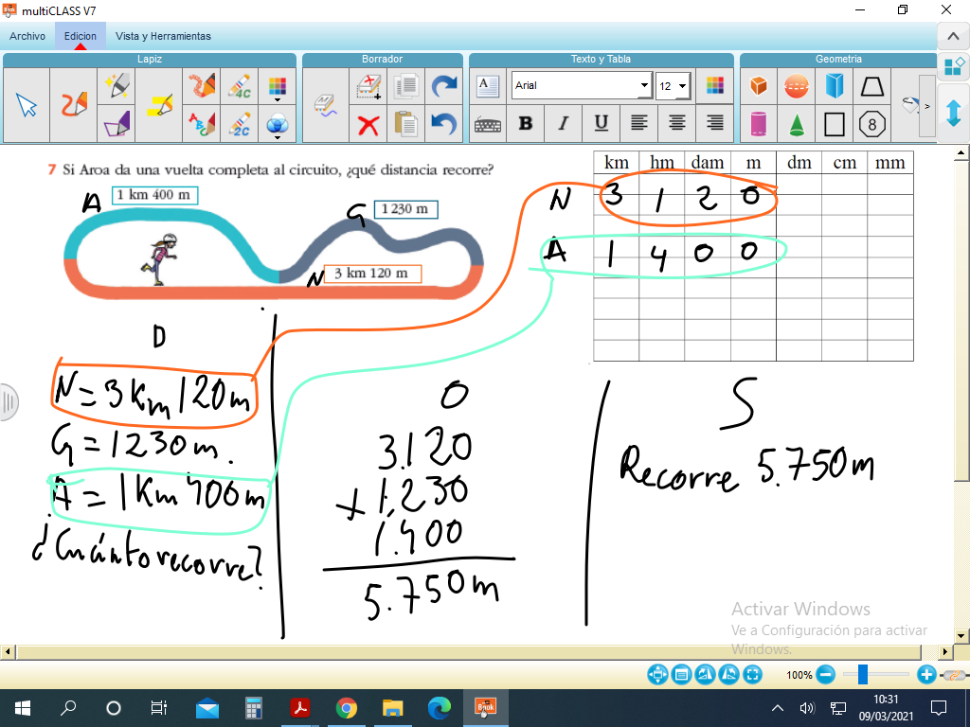
Task: Choose the sparkle magic pen tool
Action: (x=117, y=85)
